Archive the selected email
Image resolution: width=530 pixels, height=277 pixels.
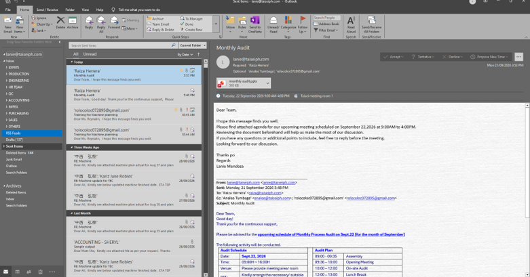pyautogui.click(x=73, y=23)
